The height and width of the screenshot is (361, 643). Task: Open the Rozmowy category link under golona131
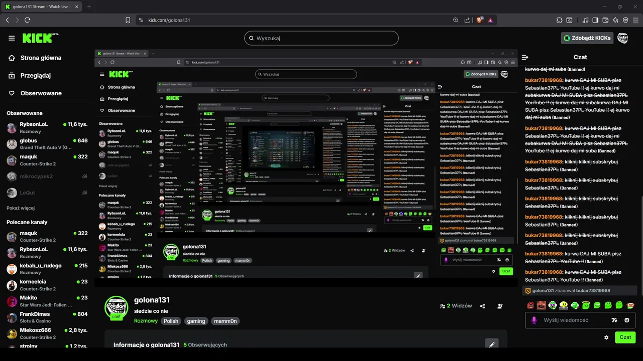[146, 321]
